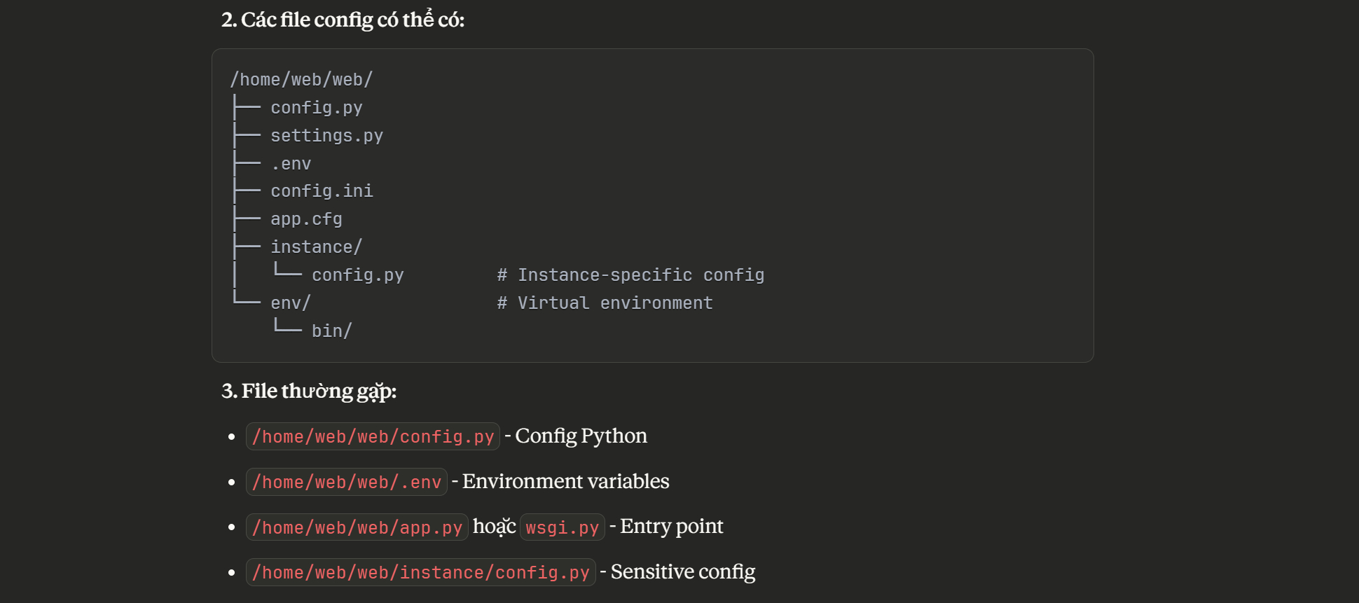This screenshot has width=1359, height=603.
Task: Click the .env line in the code block
Action: click(x=291, y=164)
